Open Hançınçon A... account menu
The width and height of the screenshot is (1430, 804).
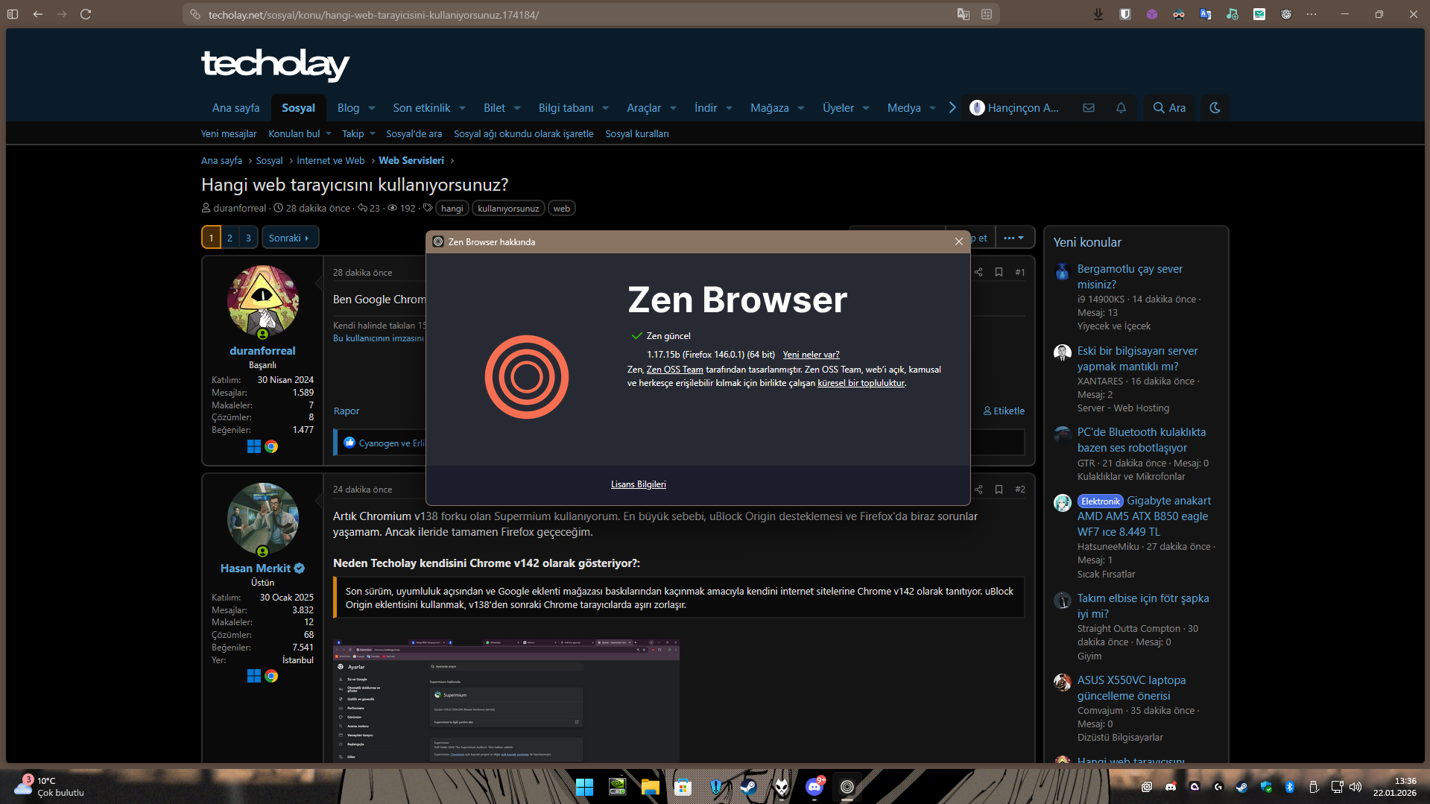1014,108
